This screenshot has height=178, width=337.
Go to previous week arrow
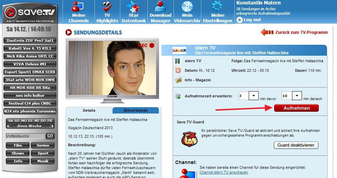8,126
